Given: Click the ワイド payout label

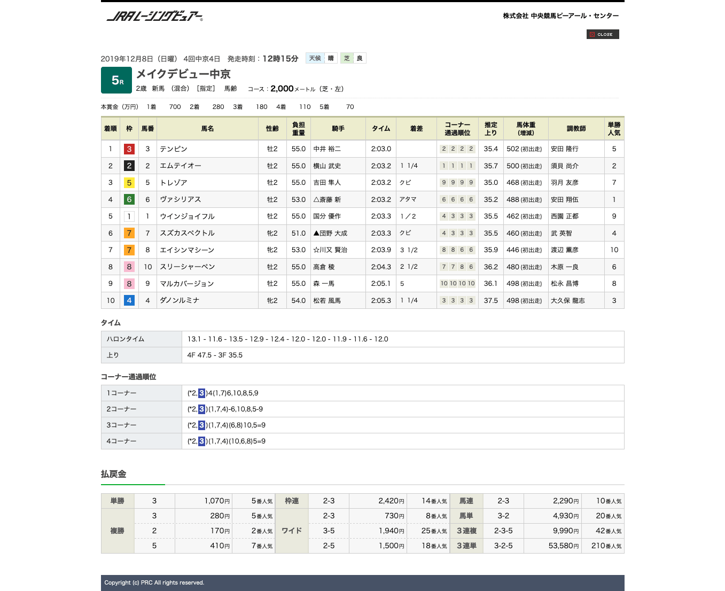Looking at the screenshot, I should click(x=292, y=531).
